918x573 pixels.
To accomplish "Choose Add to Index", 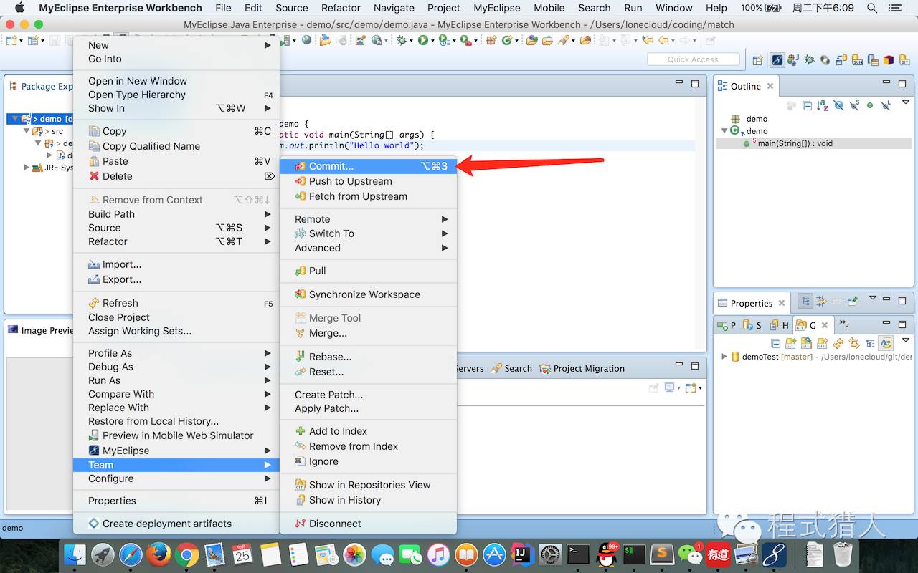I will coord(368,431).
